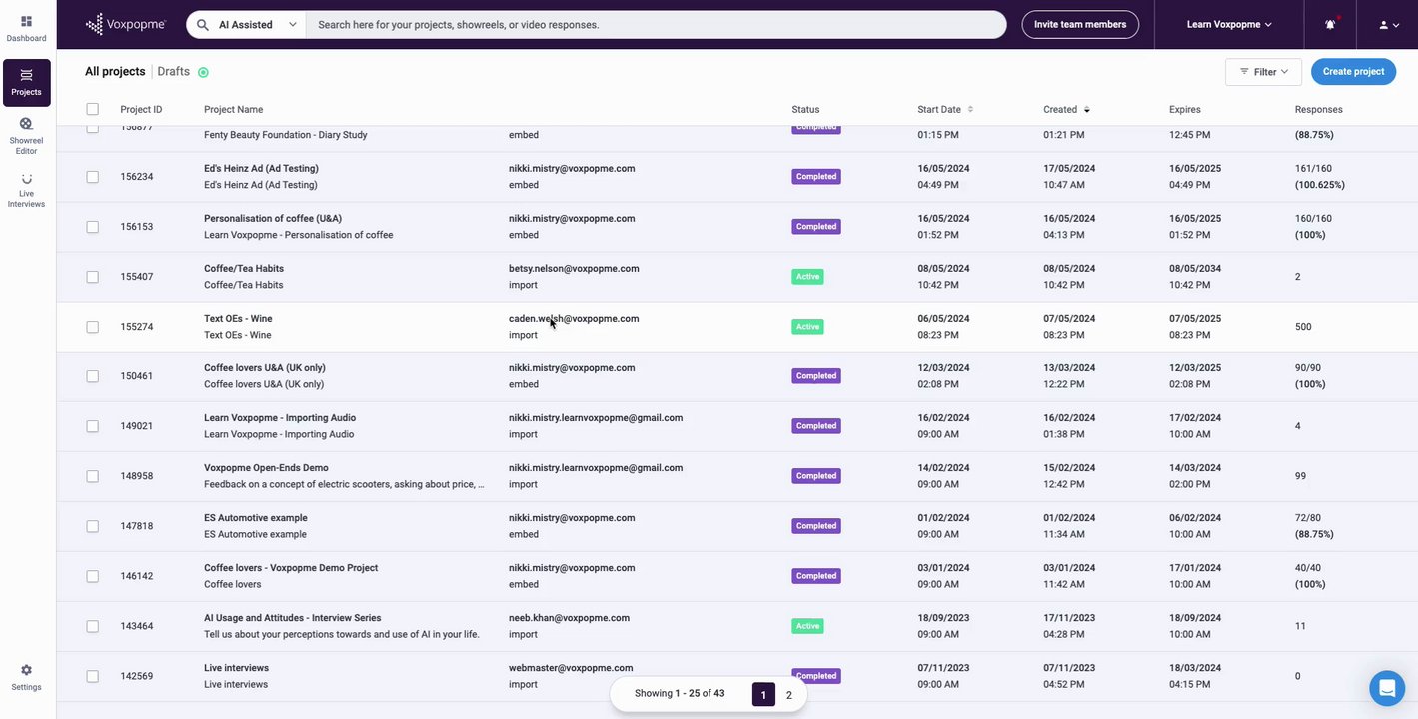Screen dimensions: 1418x719
Task: Click the project search input field
Action: tap(655, 25)
